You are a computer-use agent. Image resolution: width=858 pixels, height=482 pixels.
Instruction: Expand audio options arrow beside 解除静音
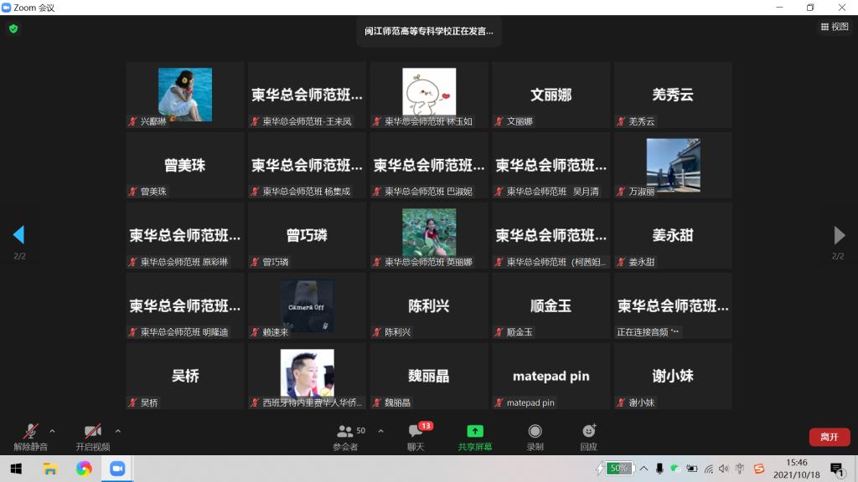click(x=53, y=431)
